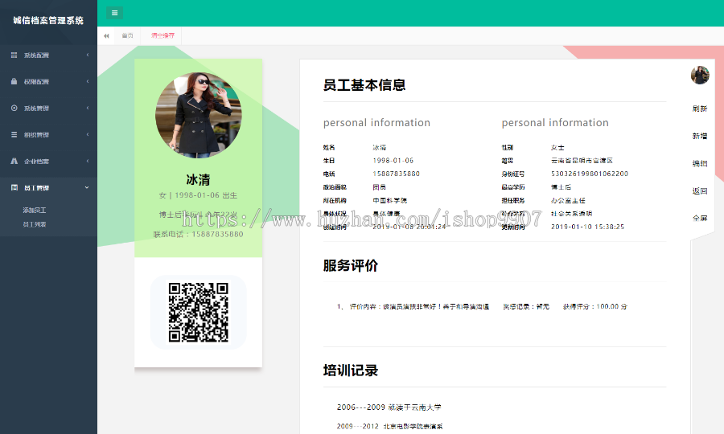This screenshot has width=724, height=434.
Task: Click the circle icon beside 系统管理
Action: [x=14, y=108]
